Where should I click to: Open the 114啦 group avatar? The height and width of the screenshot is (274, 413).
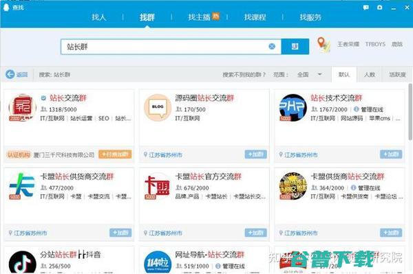pos(158,262)
